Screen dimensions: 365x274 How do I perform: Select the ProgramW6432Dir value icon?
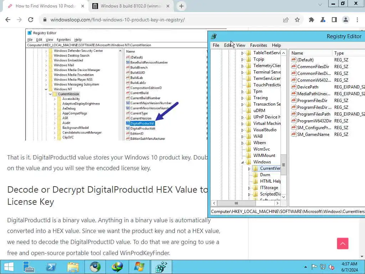(x=294, y=121)
